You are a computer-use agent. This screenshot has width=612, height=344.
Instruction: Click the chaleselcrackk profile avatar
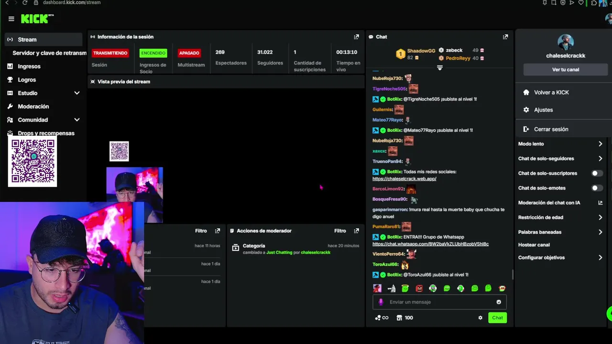point(566,42)
